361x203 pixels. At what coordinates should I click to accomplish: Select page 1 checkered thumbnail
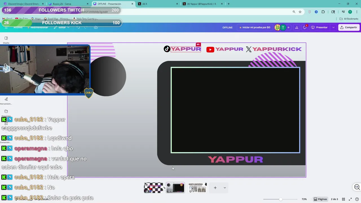153,187
